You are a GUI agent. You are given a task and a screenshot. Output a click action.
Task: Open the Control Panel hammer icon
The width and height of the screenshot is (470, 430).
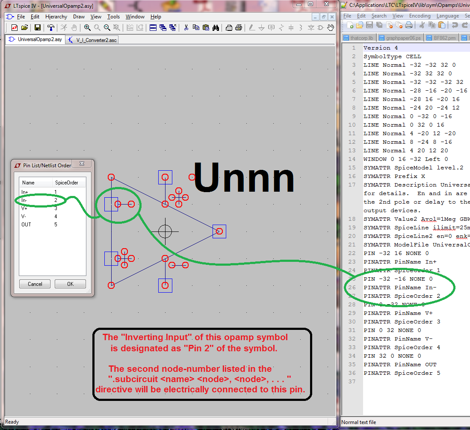[x=51, y=27]
